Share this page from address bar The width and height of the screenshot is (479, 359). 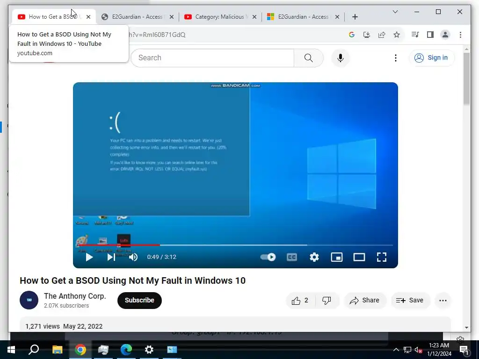tap(382, 35)
